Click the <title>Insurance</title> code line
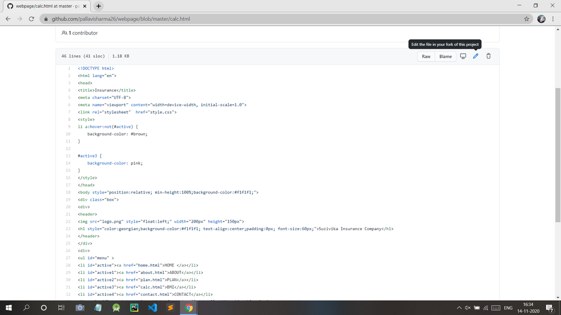 [107, 90]
